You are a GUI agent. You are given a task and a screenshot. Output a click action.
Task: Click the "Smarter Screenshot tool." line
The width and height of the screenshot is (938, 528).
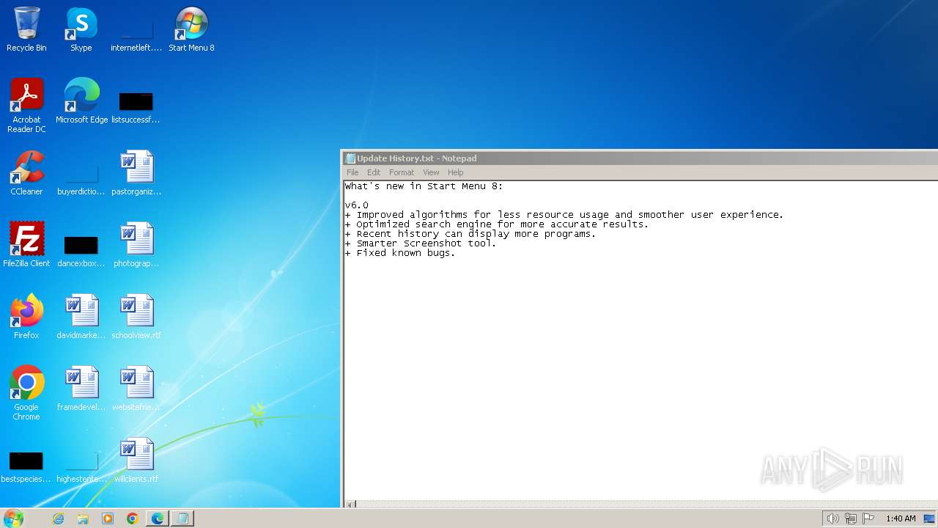point(421,243)
